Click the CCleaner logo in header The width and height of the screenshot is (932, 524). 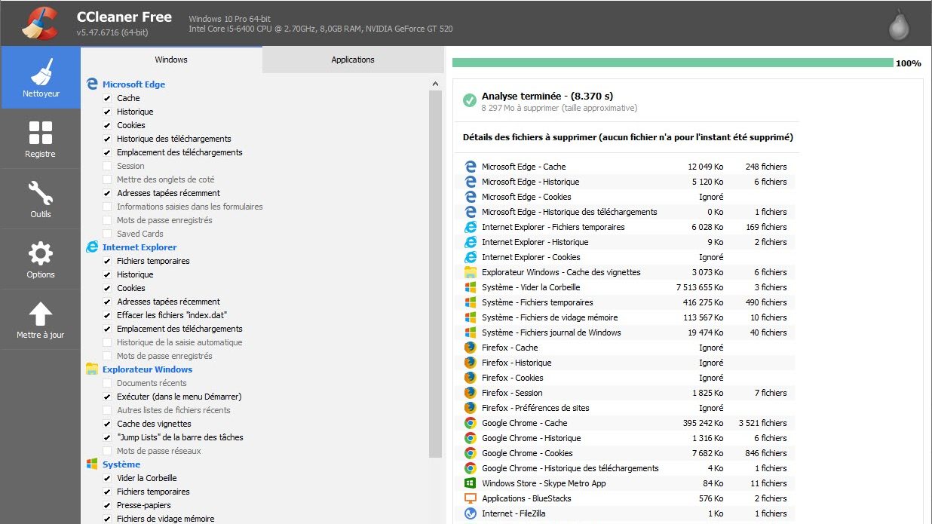(40, 23)
